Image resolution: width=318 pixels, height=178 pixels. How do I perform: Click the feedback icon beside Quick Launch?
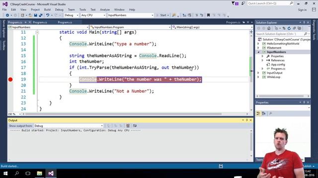[243, 3]
